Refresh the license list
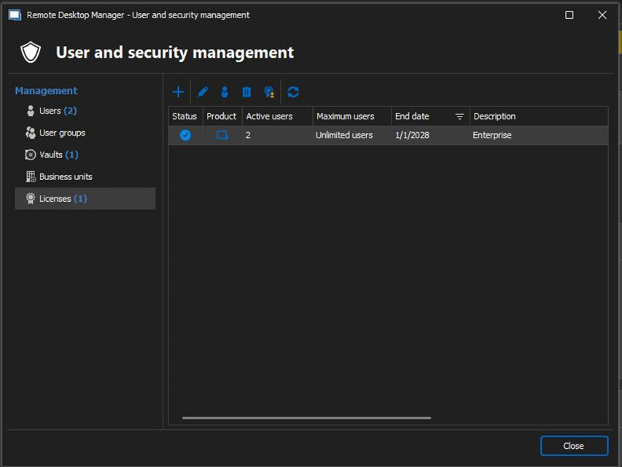 coord(293,92)
